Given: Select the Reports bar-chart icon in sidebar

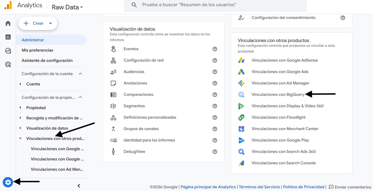Looking at the screenshot, I should pos(7,37).
